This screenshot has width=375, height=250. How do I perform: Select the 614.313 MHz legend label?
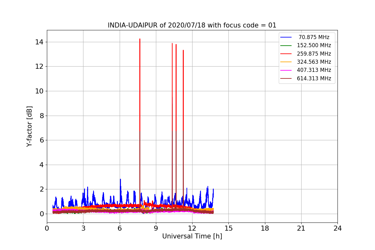point(314,78)
